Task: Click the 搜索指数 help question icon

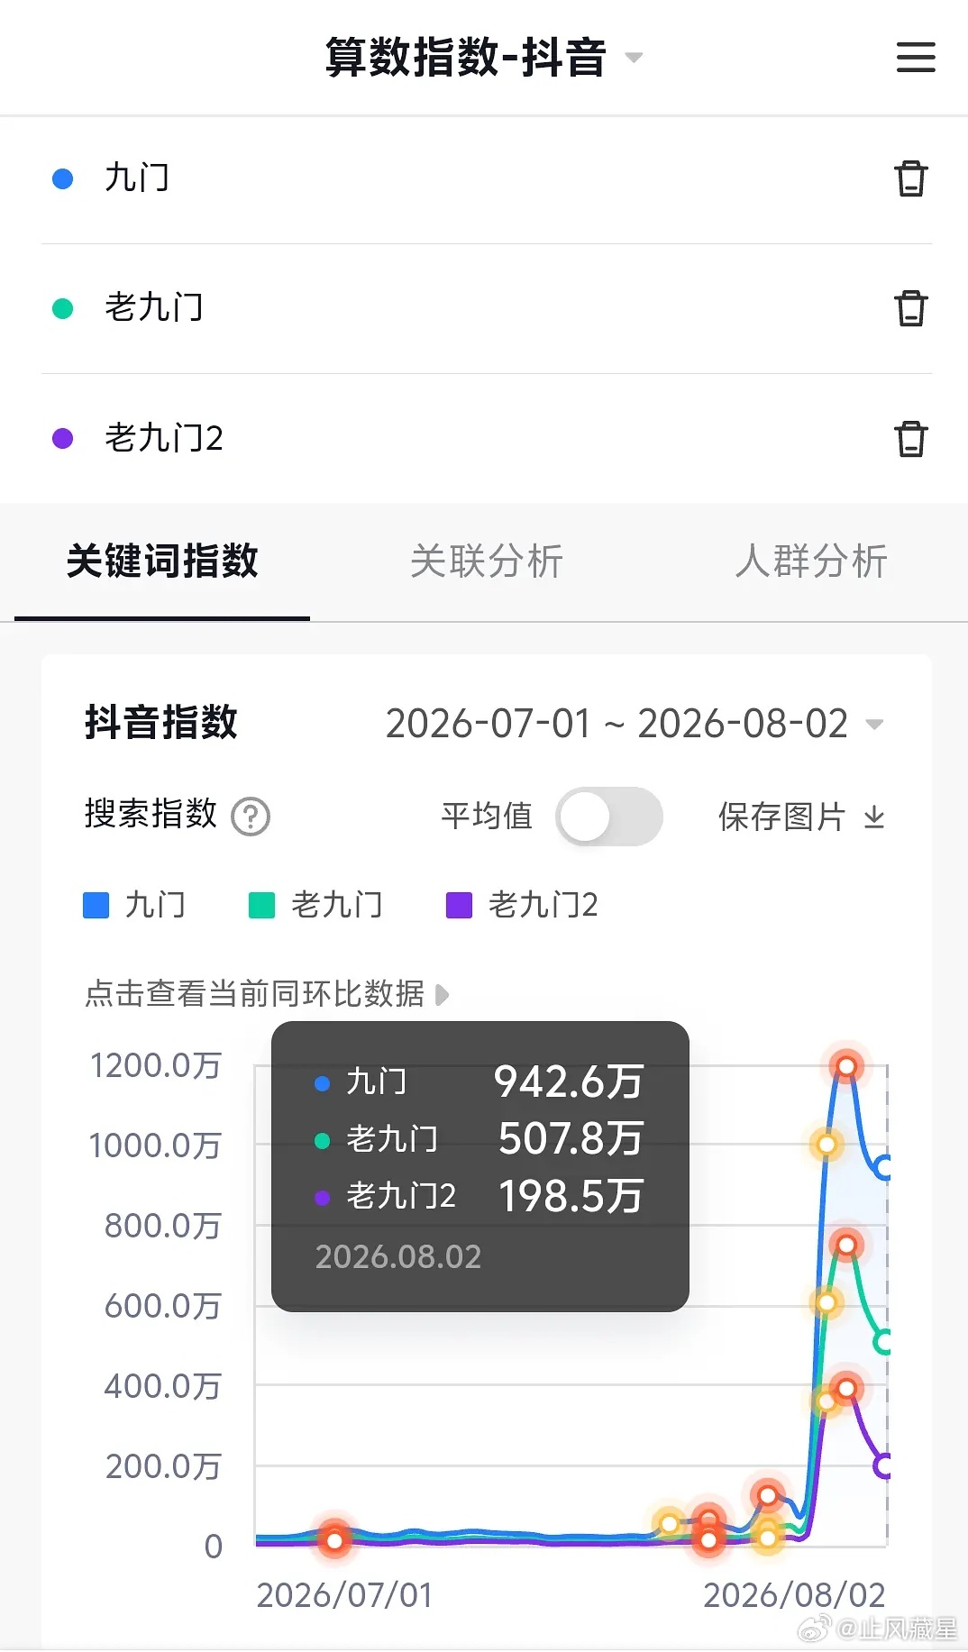Action: point(251,817)
